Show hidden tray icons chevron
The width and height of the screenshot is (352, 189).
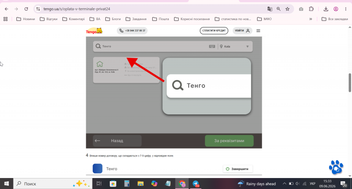click(284, 184)
